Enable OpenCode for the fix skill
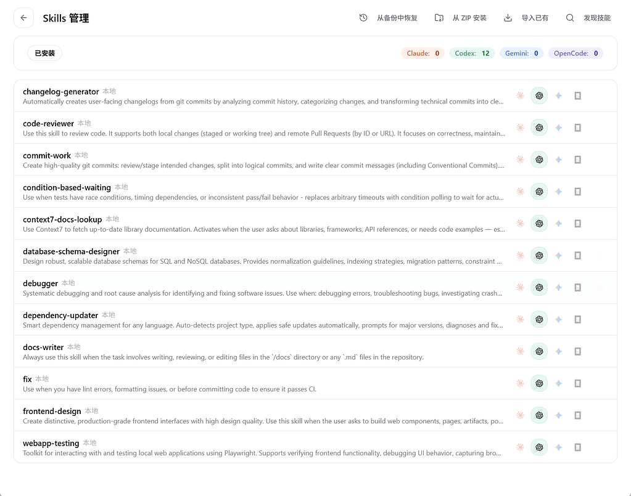The image size is (631, 496). tap(577, 383)
